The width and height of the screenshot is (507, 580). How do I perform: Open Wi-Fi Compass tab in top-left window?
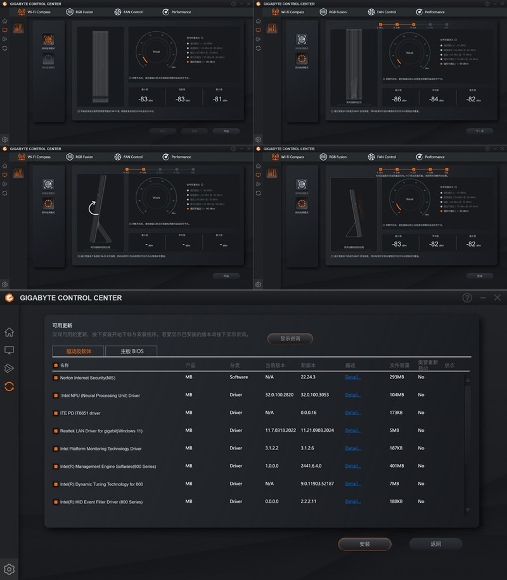pyautogui.click(x=34, y=12)
